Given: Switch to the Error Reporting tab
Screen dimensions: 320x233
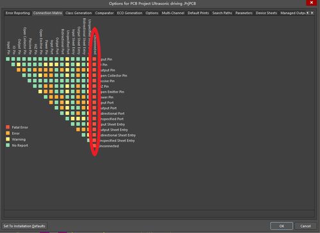Looking at the screenshot, I should point(17,13).
